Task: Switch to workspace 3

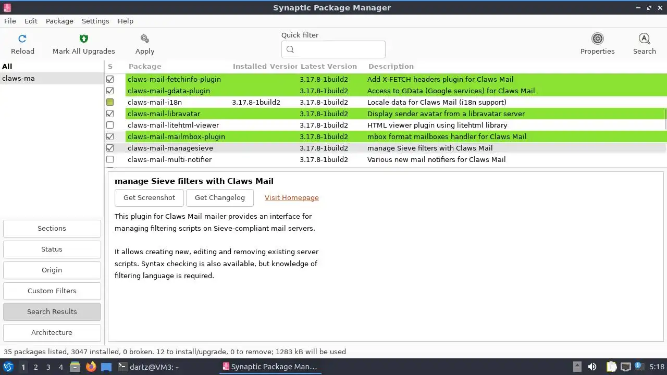Action: click(48, 367)
